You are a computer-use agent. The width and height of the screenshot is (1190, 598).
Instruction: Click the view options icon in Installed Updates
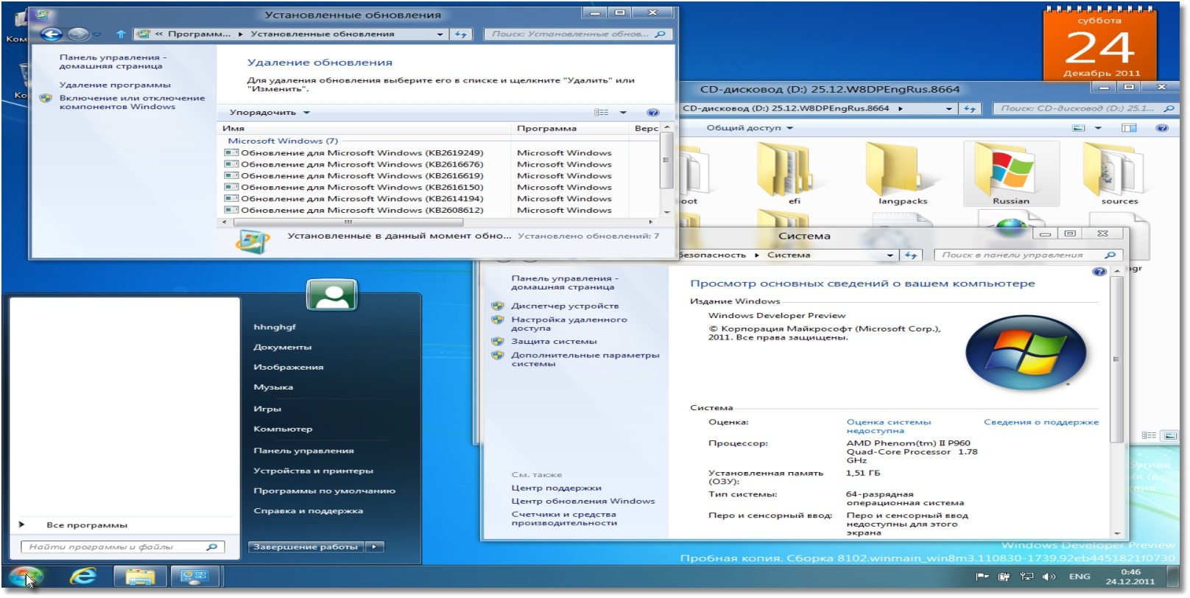pos(602,113)
